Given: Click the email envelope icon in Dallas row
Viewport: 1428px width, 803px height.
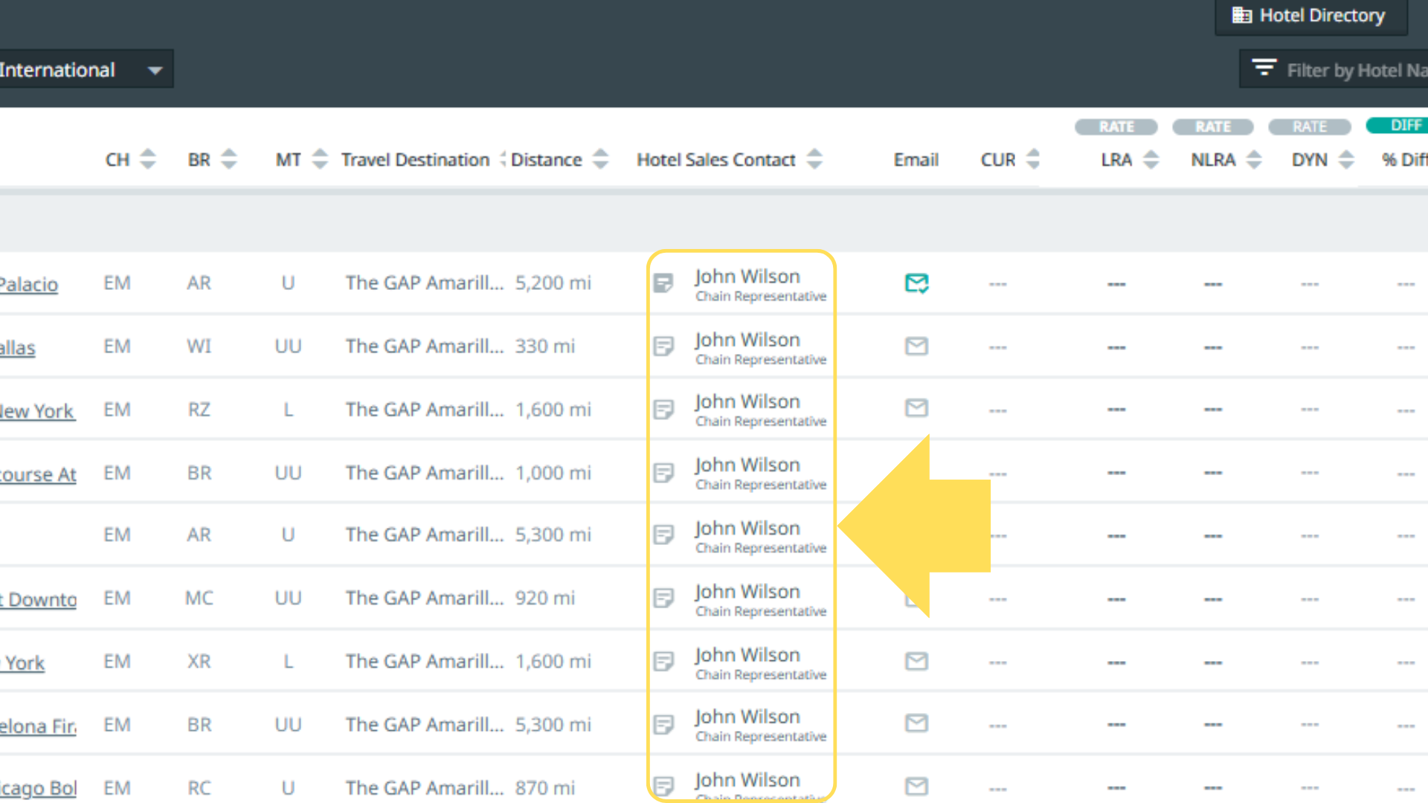Looking at the screenshot, I should tap(916, 346).
